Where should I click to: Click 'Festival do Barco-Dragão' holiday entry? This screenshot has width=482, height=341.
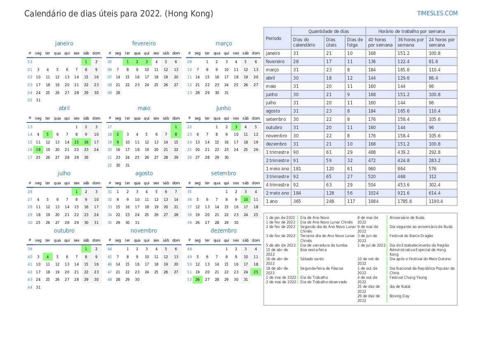click(411, 236)
